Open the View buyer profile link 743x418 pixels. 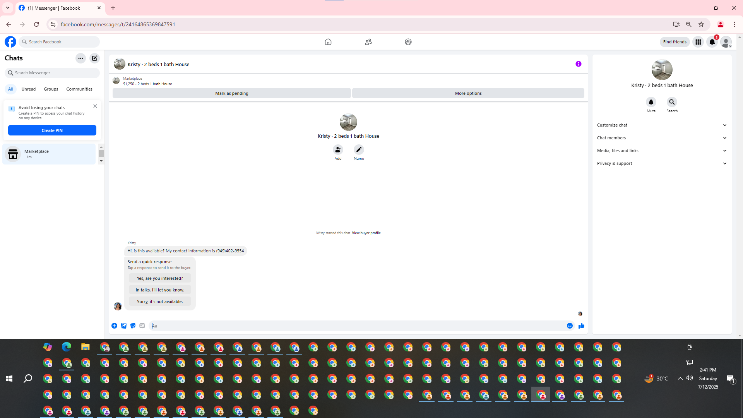(366, 233)
